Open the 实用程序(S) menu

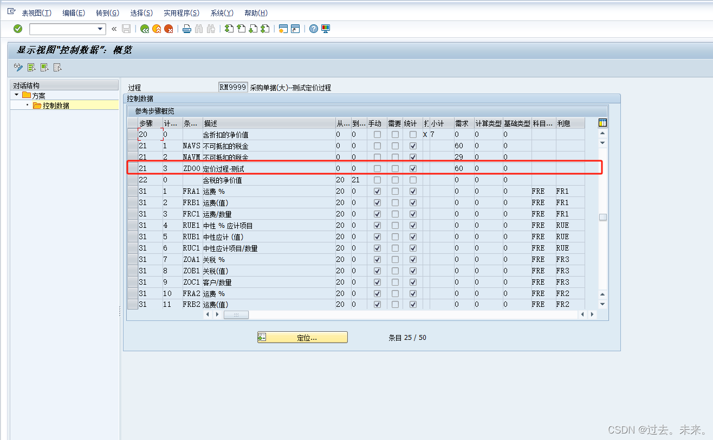182,13
